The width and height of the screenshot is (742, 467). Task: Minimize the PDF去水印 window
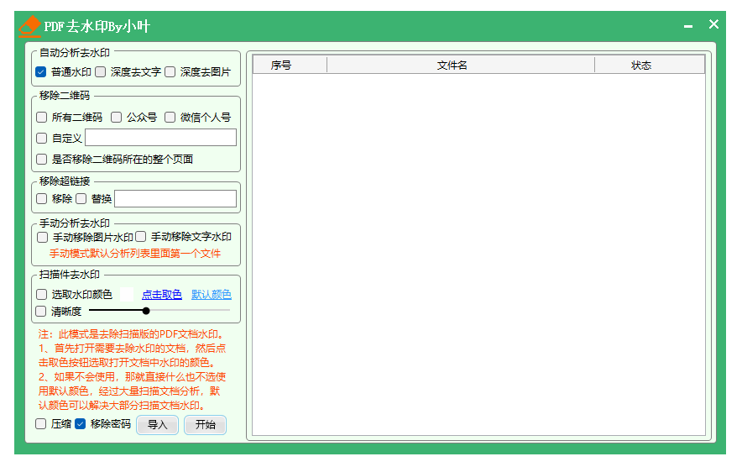coord(688,27)
